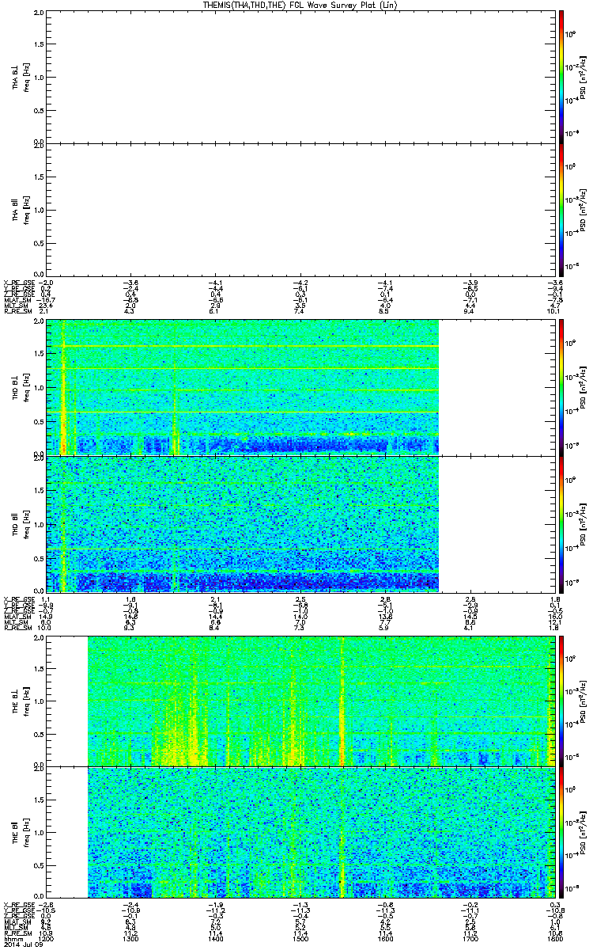Click the 1800 time tick label
This screenshot has width=593, height=950.
click(554, 940)
